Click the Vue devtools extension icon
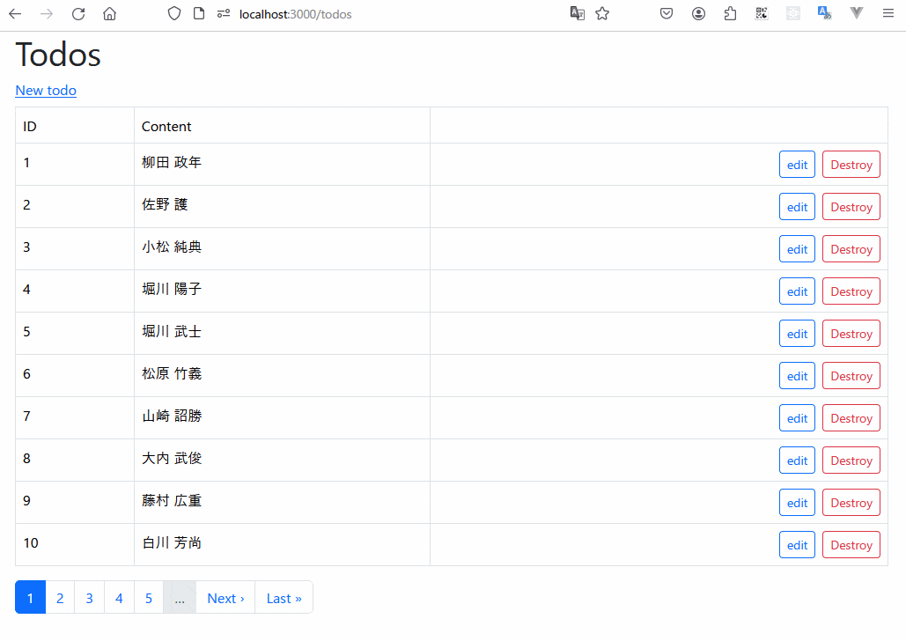This screenshot has width=906, height=641. 857,14
